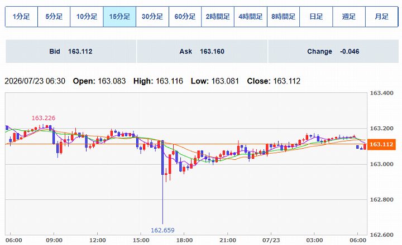Click the High: 163.116 value

pyautogui.click(x=158, y=81)
